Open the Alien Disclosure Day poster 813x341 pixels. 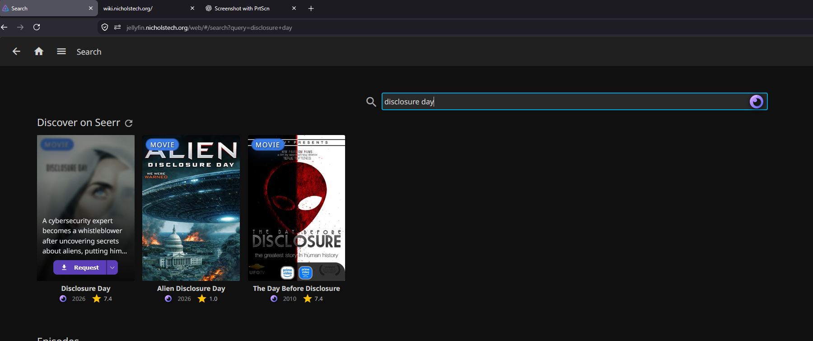pos(191,208)
